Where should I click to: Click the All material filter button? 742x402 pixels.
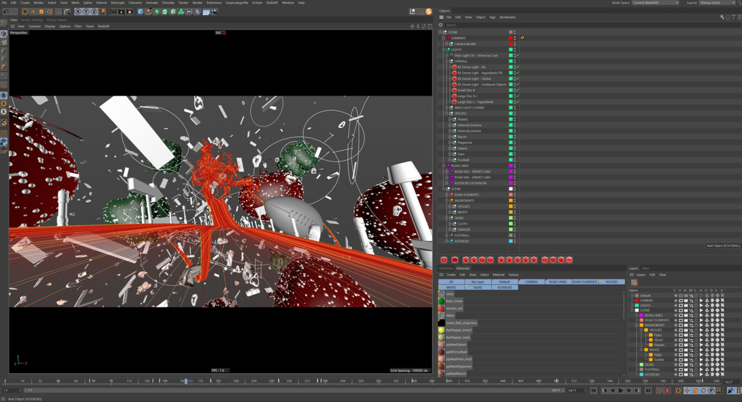pyautogui.click(x=451, y=282)
